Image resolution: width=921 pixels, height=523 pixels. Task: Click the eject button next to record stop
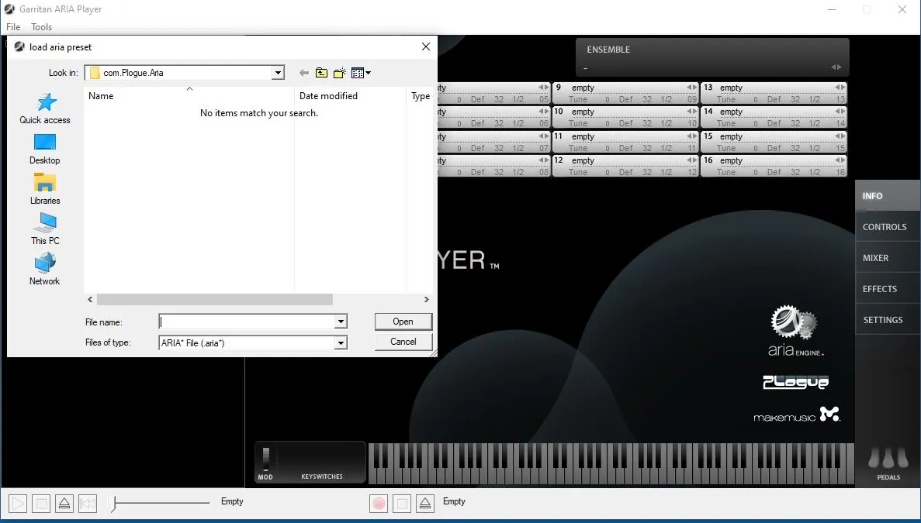coord(424,504)
